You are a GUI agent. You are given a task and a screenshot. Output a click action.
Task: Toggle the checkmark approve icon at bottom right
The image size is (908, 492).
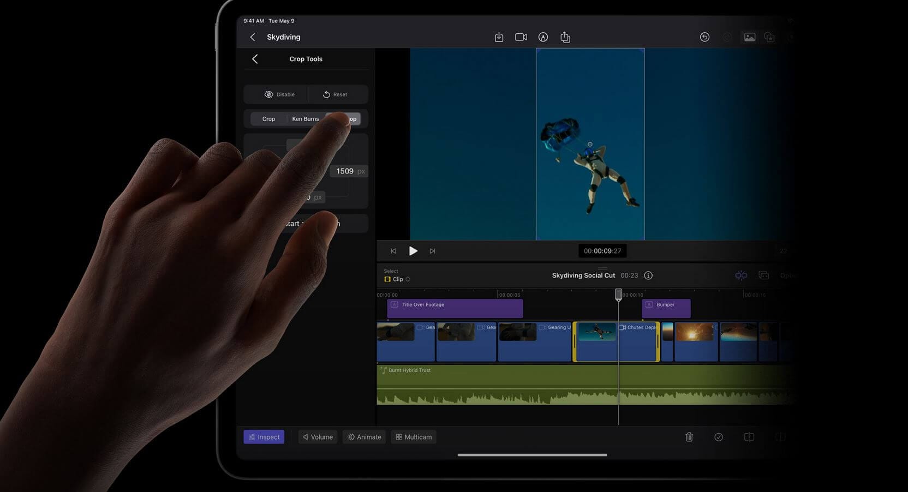[x=719, y=436]
